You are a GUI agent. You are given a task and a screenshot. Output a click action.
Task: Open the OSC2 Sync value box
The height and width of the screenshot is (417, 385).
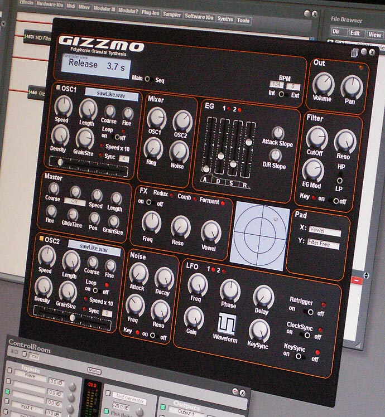click(x=107, y=313)
